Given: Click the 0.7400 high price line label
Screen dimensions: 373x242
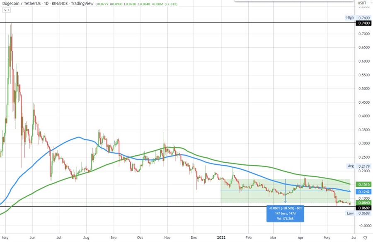Looking at the screenshot, I should point(363,23).
